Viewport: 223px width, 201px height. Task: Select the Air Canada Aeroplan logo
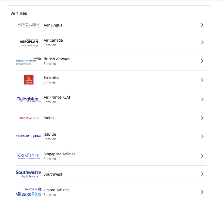[x=28, y=42]
